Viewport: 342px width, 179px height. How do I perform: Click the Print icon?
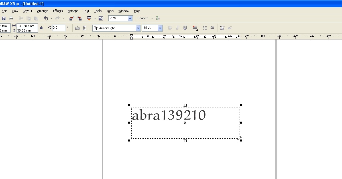[11, 18]
